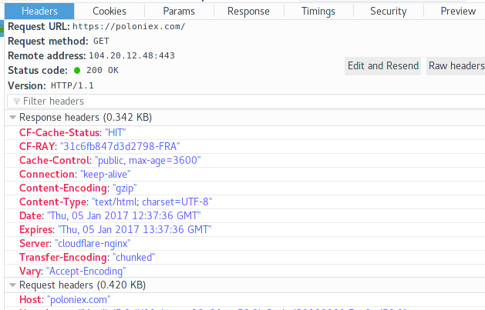
Task: Select the Content-Type header row
Action: point(244,202)
